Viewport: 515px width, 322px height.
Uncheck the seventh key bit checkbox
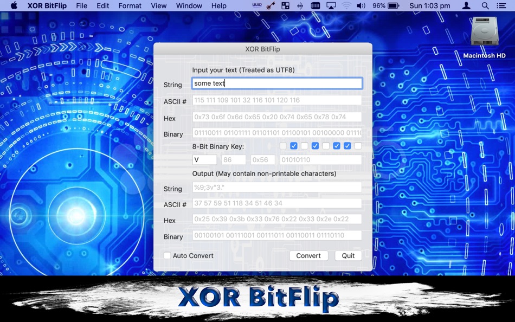(x=347, y=146)
